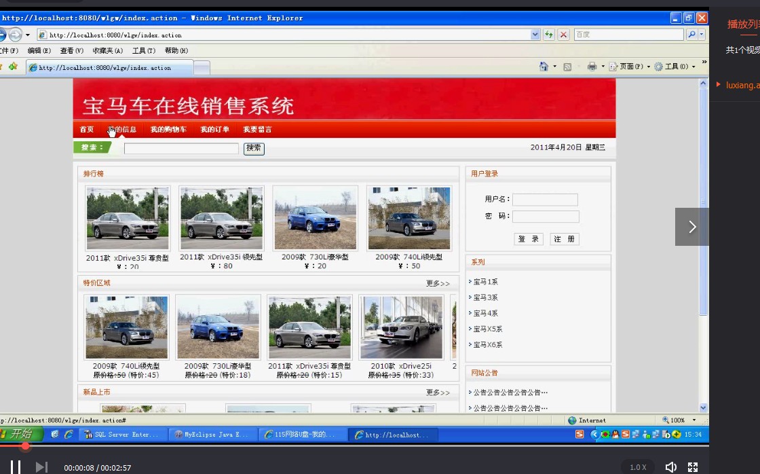
Task: Expand the zoom level dropdown arrow
Action: pyautogui.click(x=694, y=420)
